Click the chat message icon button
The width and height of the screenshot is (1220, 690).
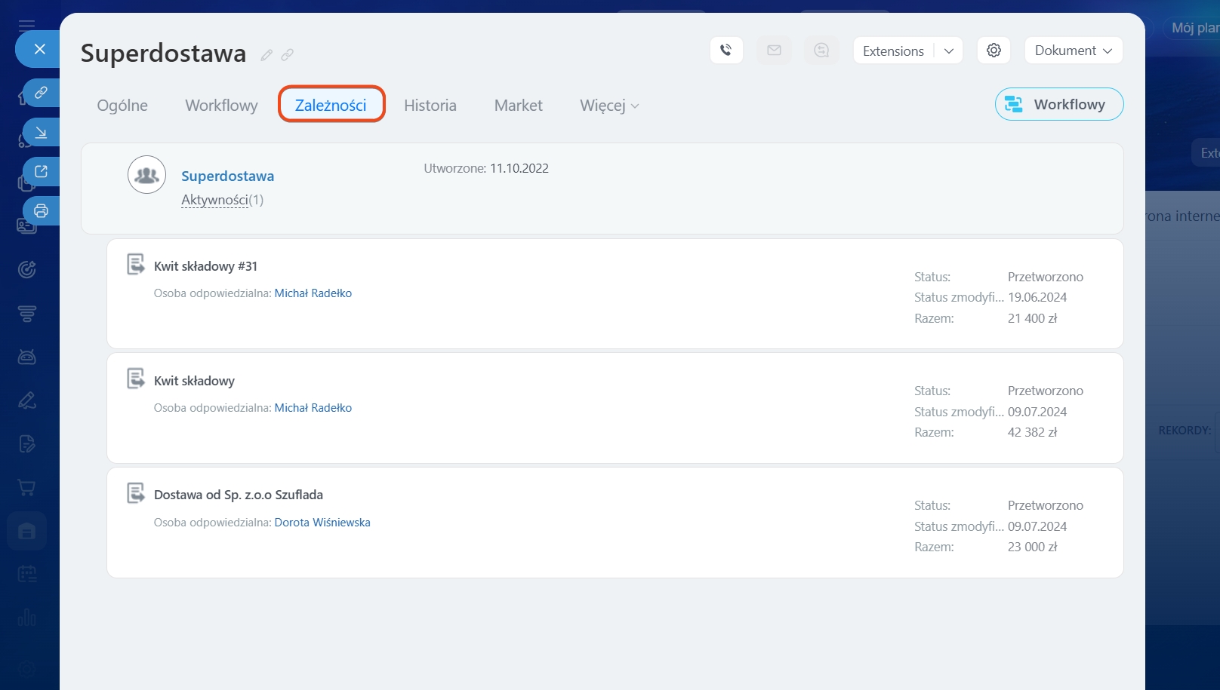click(x=821, y=51)
